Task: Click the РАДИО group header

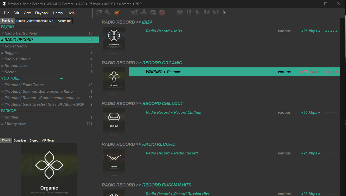Action: (x=49, y=27)
